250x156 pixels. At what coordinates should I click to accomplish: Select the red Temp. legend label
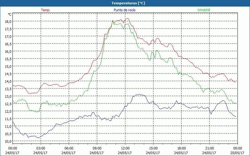tap(46, 10)
